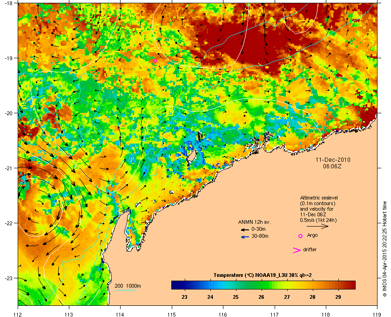Click the magenta drifter arrowhead symbol in the legend
Viewport: 391px width, 317px height.
pos(297,250)
